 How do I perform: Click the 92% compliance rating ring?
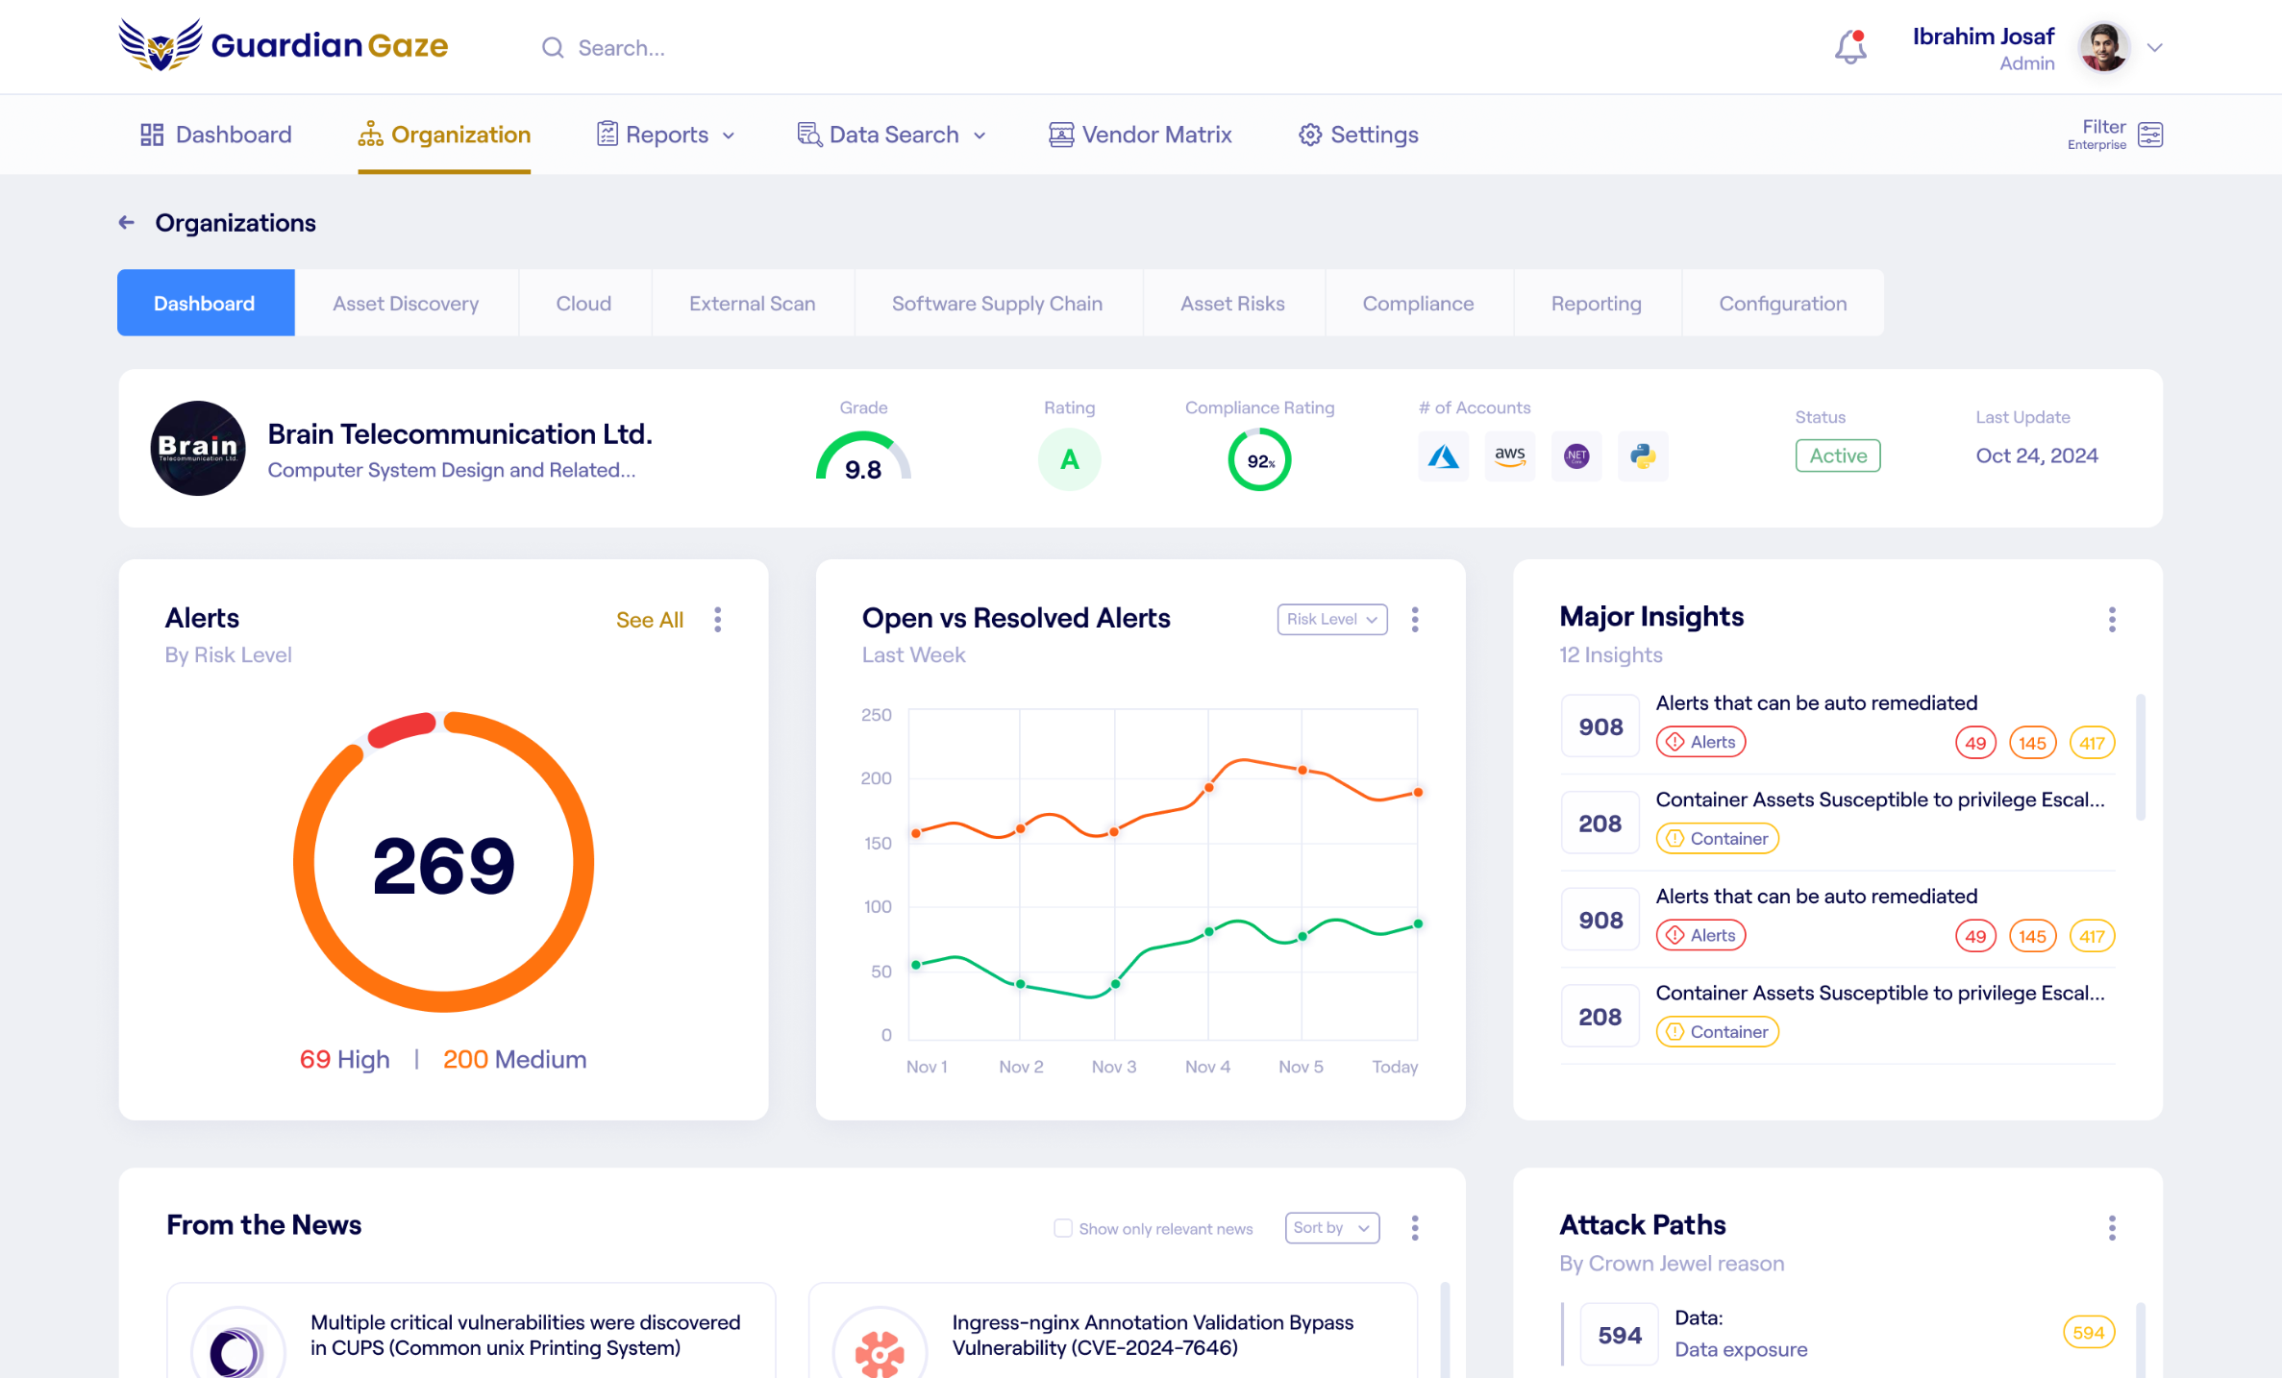(x=1259, y=460)
